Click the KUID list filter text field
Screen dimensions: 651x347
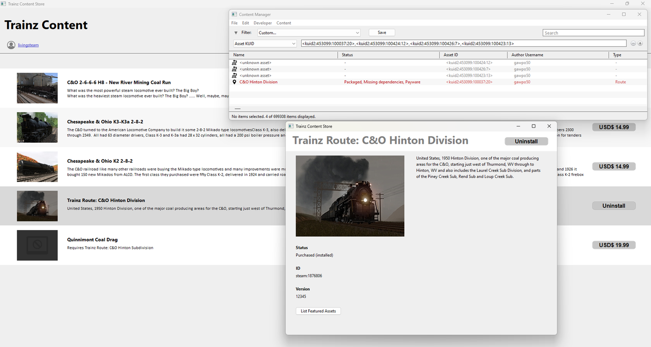pyautogui.click(x=463, y=44)
